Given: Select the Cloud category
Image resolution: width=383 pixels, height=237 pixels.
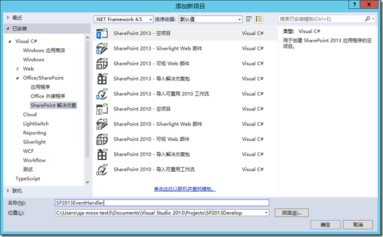Looking at the screenshot, I should click(30, 115).
